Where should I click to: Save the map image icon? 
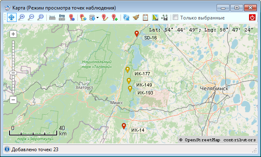[x=155, y=17]
